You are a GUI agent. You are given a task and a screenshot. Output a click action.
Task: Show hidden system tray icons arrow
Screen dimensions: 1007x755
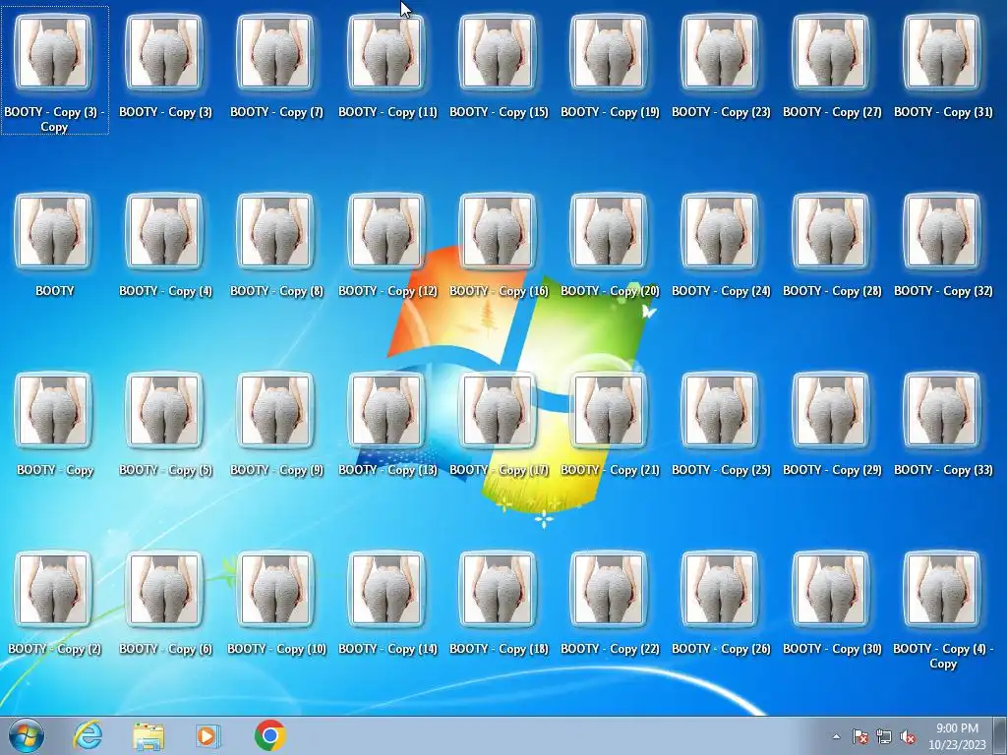836,736
